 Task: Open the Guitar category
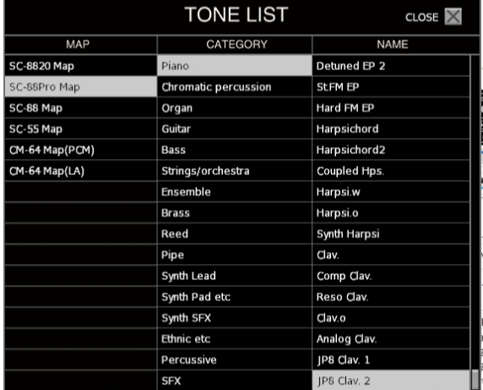coord(235,129)
